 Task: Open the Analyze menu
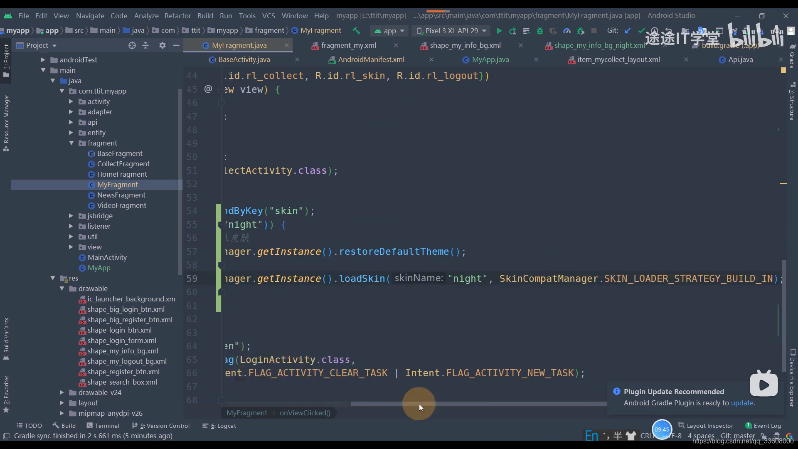pyautogui.click(x=146, y=15)
